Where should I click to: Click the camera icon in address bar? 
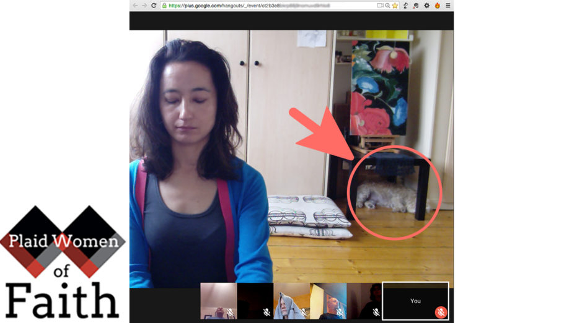pyautogui.click(x=380, y=6)
